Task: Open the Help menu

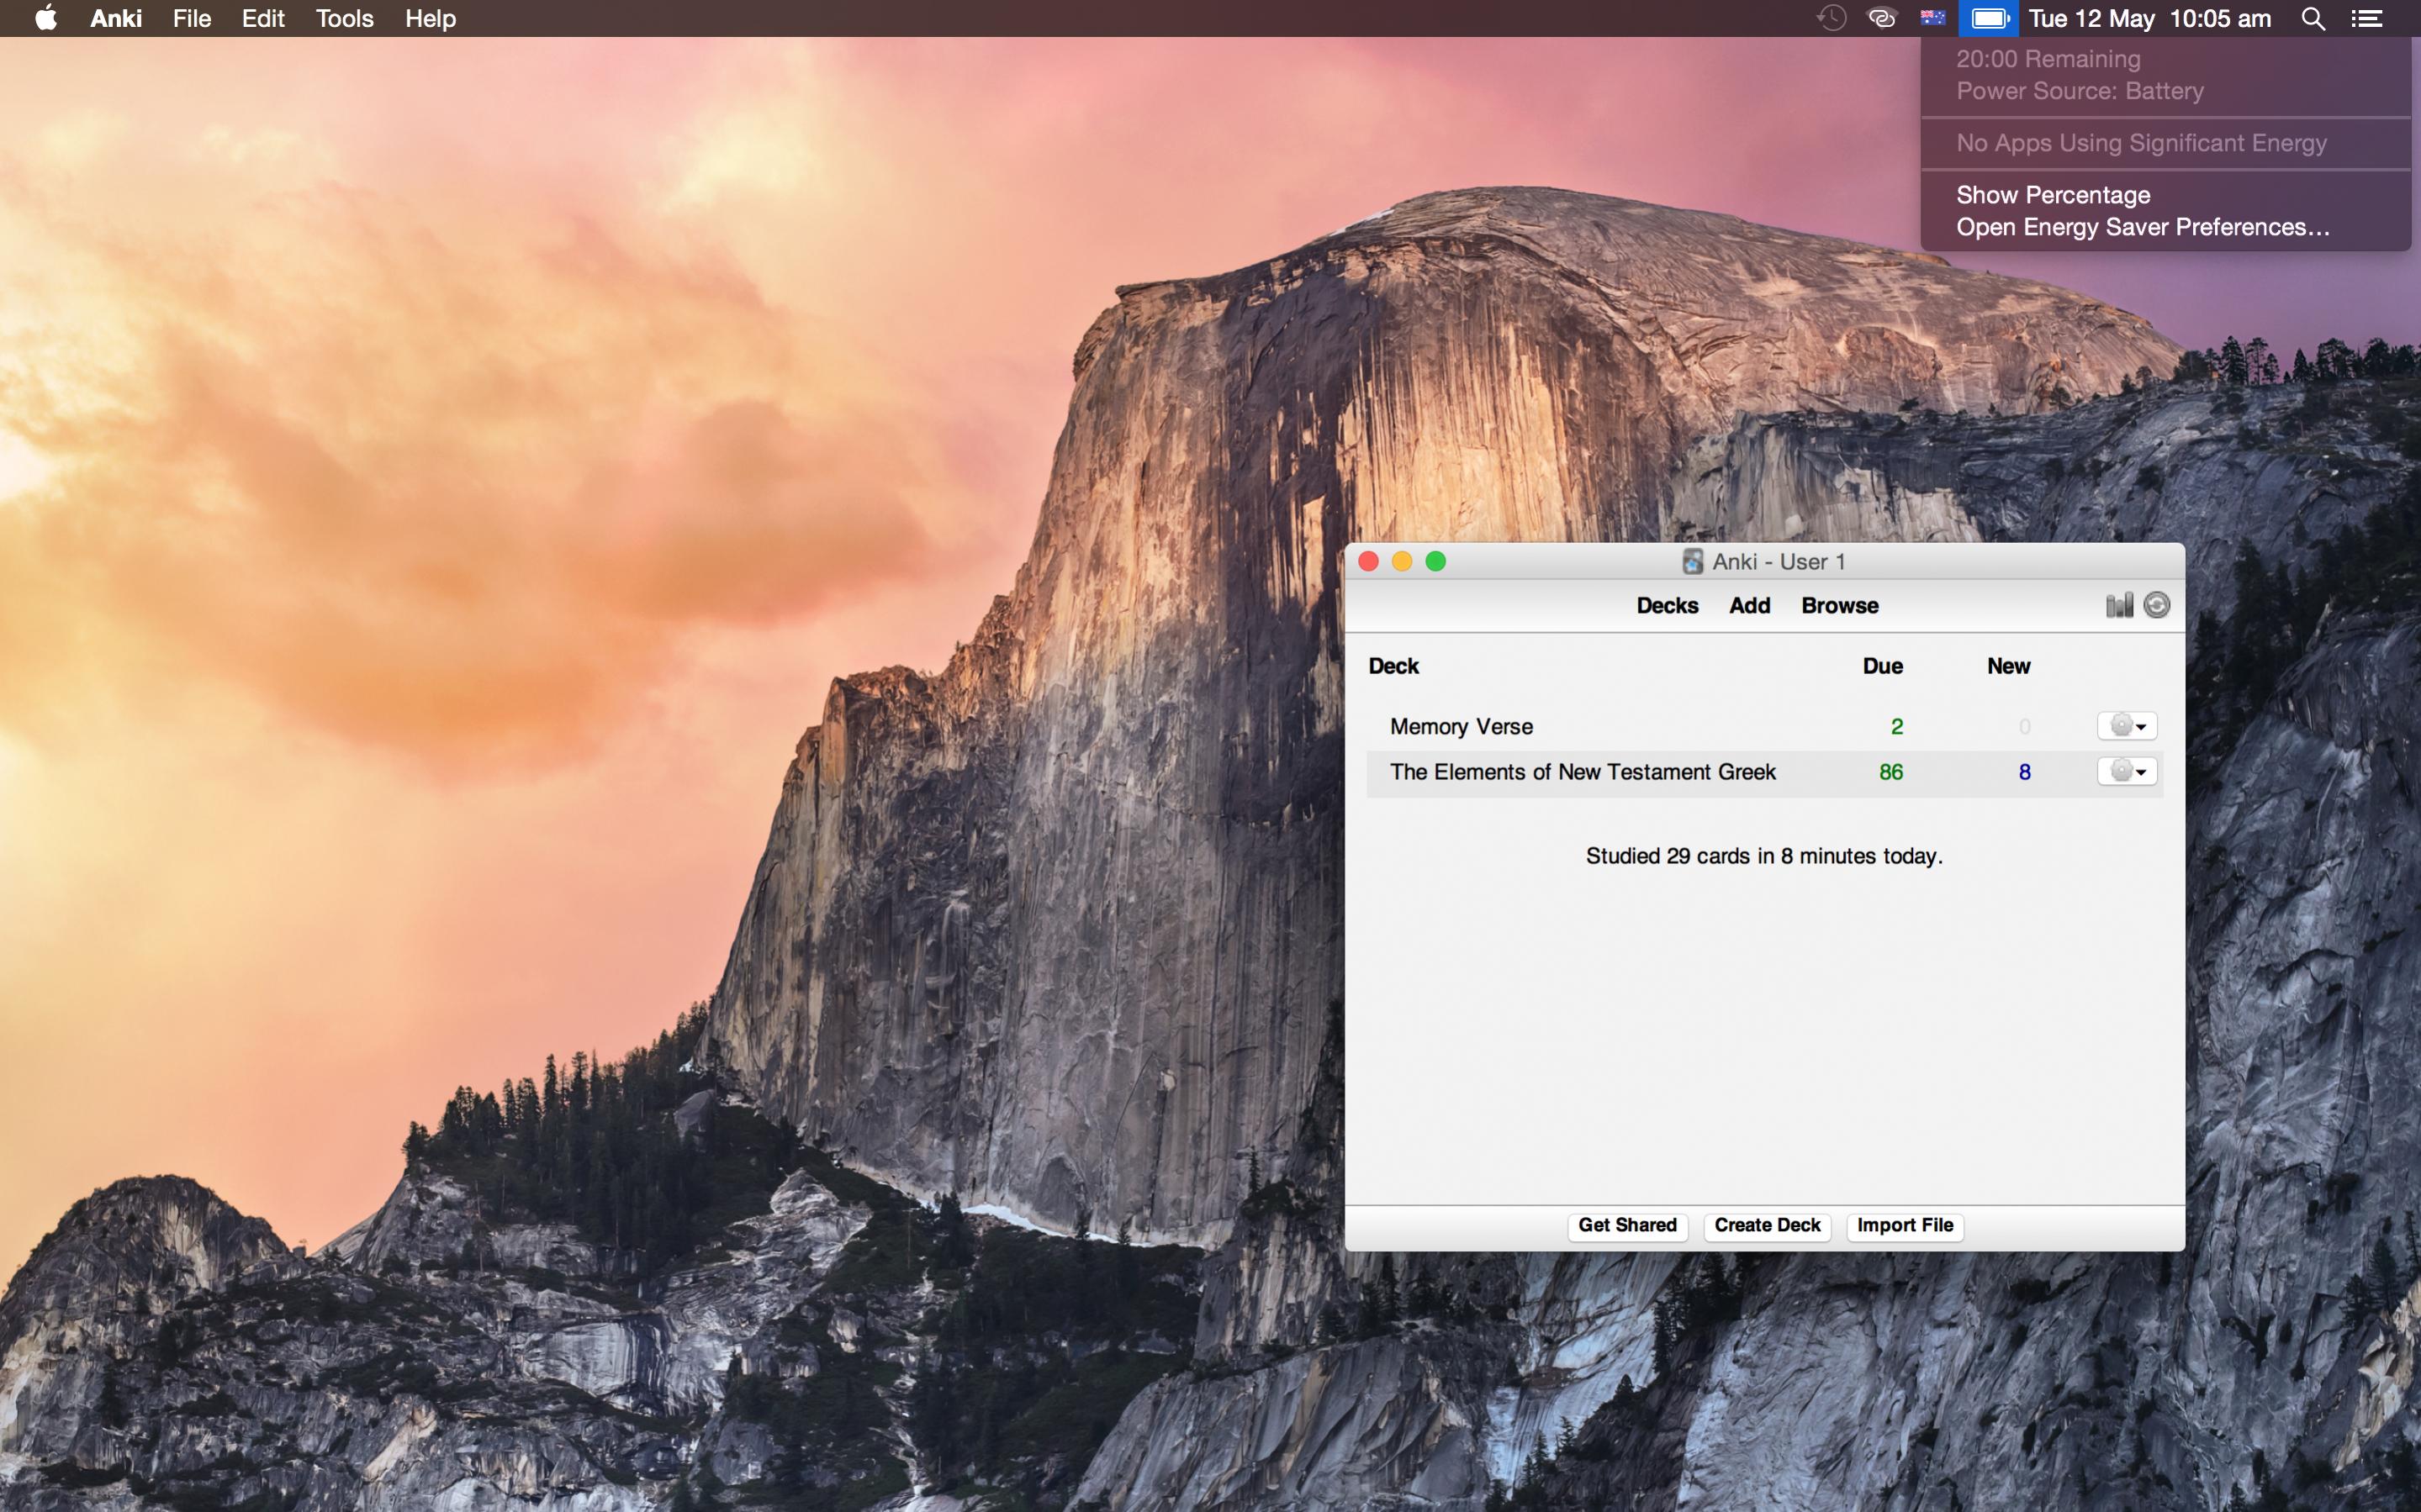Action: [x=431, y=18]
